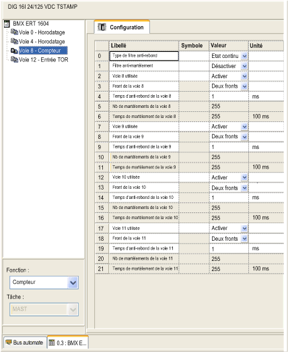Open Front de la voie 10 dropdown
Viewport: 288px width, 352px height.
[x=244, y=188]
